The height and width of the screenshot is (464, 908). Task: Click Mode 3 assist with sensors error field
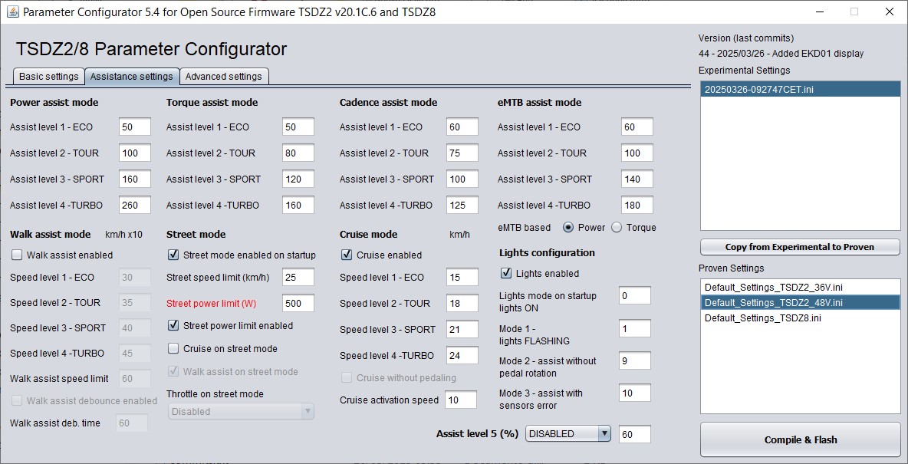[x=635, y=393]
